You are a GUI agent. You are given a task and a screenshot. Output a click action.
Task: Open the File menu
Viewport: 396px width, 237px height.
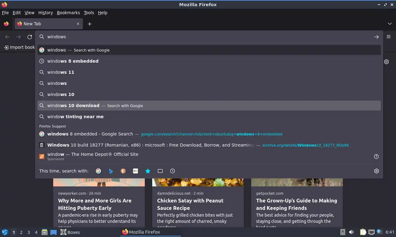5,13
